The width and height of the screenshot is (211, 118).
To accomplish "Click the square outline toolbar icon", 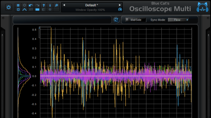I will [x=18, y=9].
